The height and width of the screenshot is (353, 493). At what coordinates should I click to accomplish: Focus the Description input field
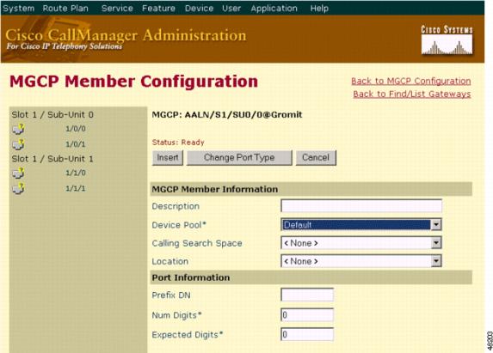pyautogui.click(x=361, y=206)
